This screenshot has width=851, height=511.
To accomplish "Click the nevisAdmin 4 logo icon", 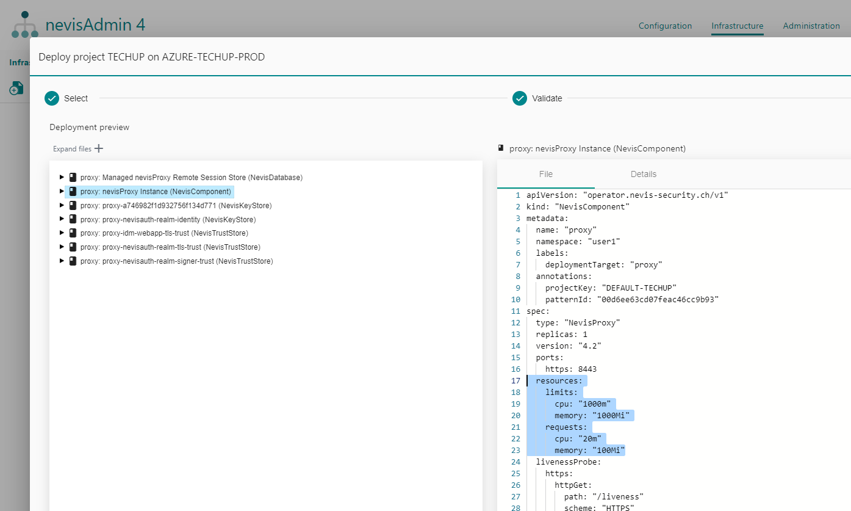I will coord(24,24).
